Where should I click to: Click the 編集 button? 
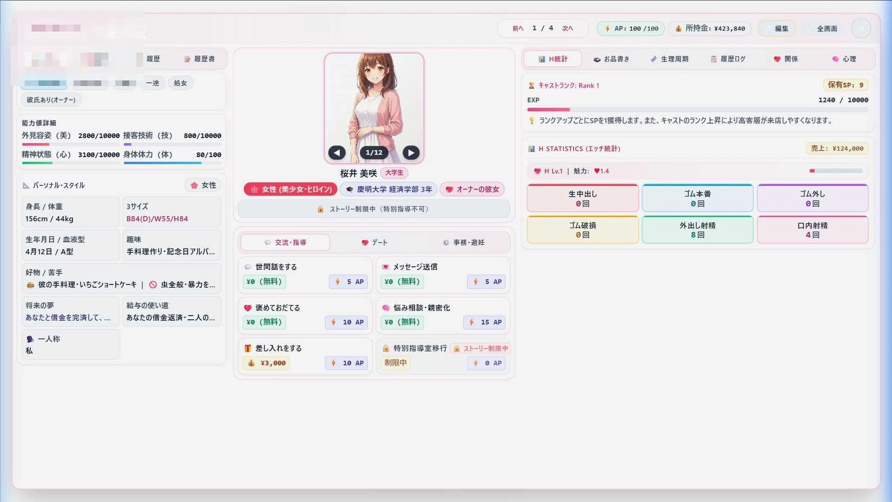777,29
